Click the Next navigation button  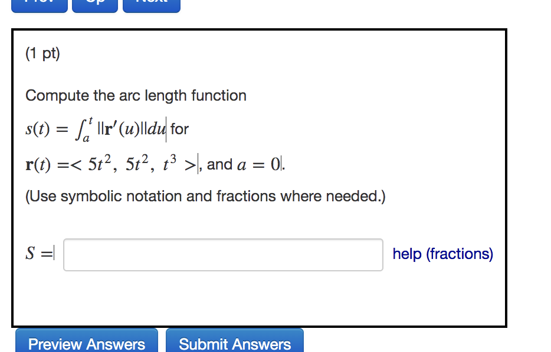(151, 5)
